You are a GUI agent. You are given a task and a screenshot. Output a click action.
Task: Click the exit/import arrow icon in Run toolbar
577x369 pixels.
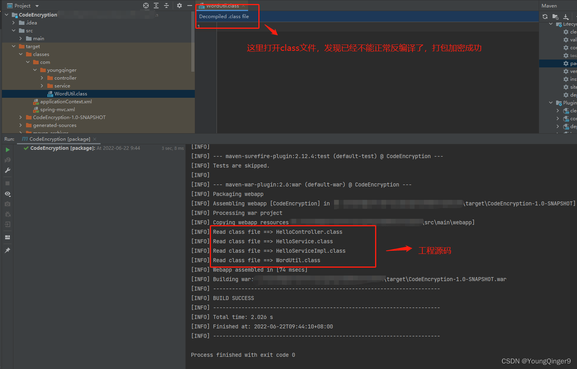click(x=7, y=224)
